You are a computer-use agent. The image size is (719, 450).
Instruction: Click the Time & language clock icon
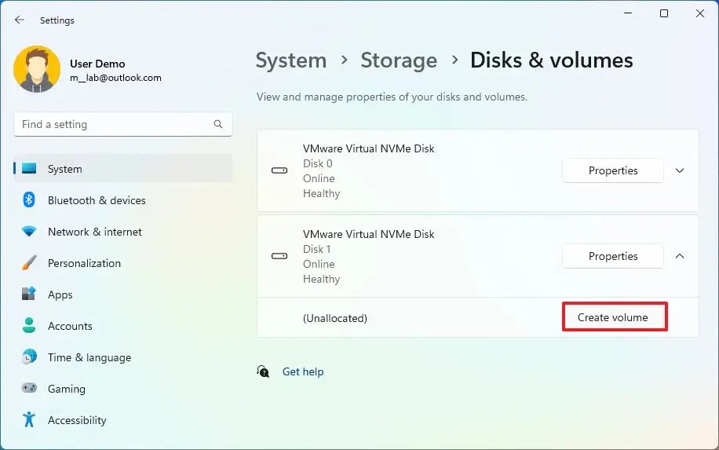pos(29,357)
